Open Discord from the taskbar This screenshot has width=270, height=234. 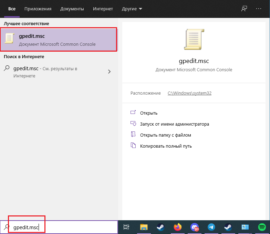[x=194, y=227]
